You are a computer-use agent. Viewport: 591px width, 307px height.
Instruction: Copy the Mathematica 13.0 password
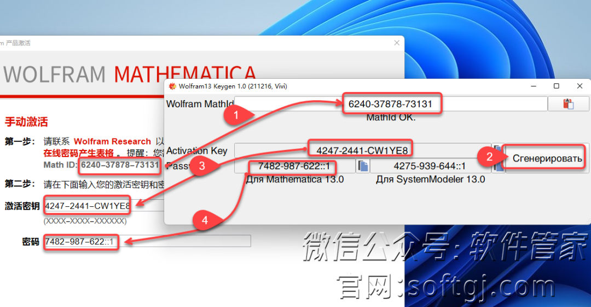coord(363,166)
